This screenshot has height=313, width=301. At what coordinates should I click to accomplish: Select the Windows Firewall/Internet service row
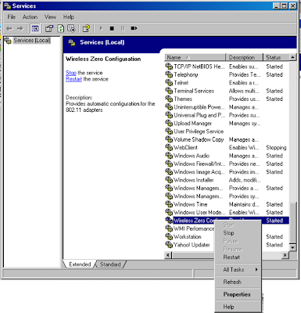(227, 164)
